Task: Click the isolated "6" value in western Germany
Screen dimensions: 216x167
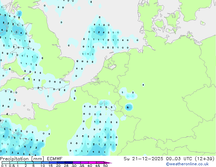Action: tap(128, 107)
